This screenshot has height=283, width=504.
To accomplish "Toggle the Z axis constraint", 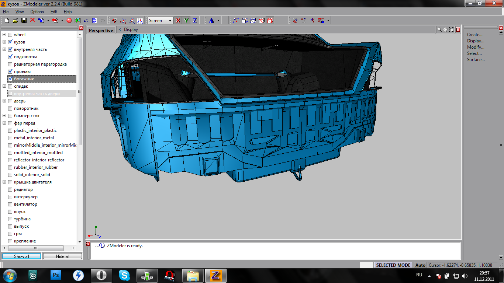I will click(x=195, y=21).
